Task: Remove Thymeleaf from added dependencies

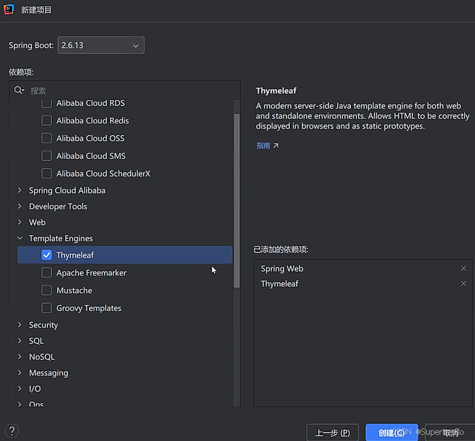Action: click(x=463, y=284)
